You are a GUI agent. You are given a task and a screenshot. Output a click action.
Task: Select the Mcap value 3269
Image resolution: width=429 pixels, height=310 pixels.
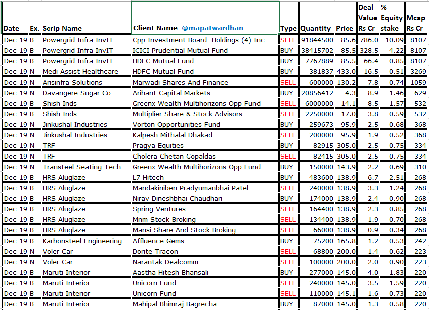(x=416, y=72)
